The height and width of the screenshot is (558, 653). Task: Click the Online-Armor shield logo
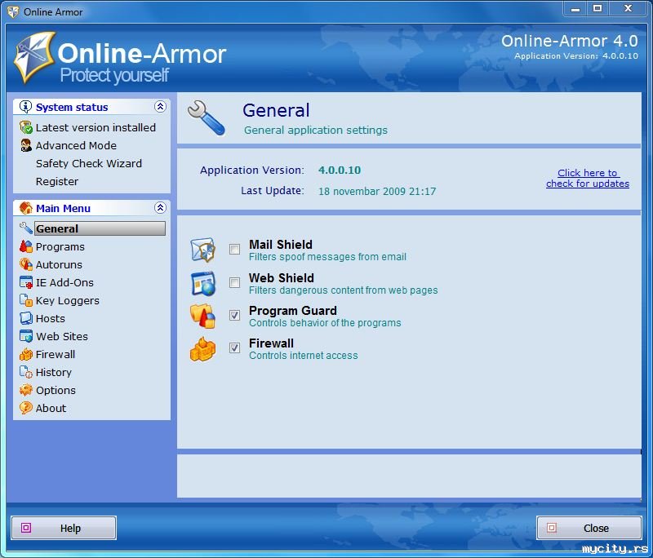coord(34,57)
